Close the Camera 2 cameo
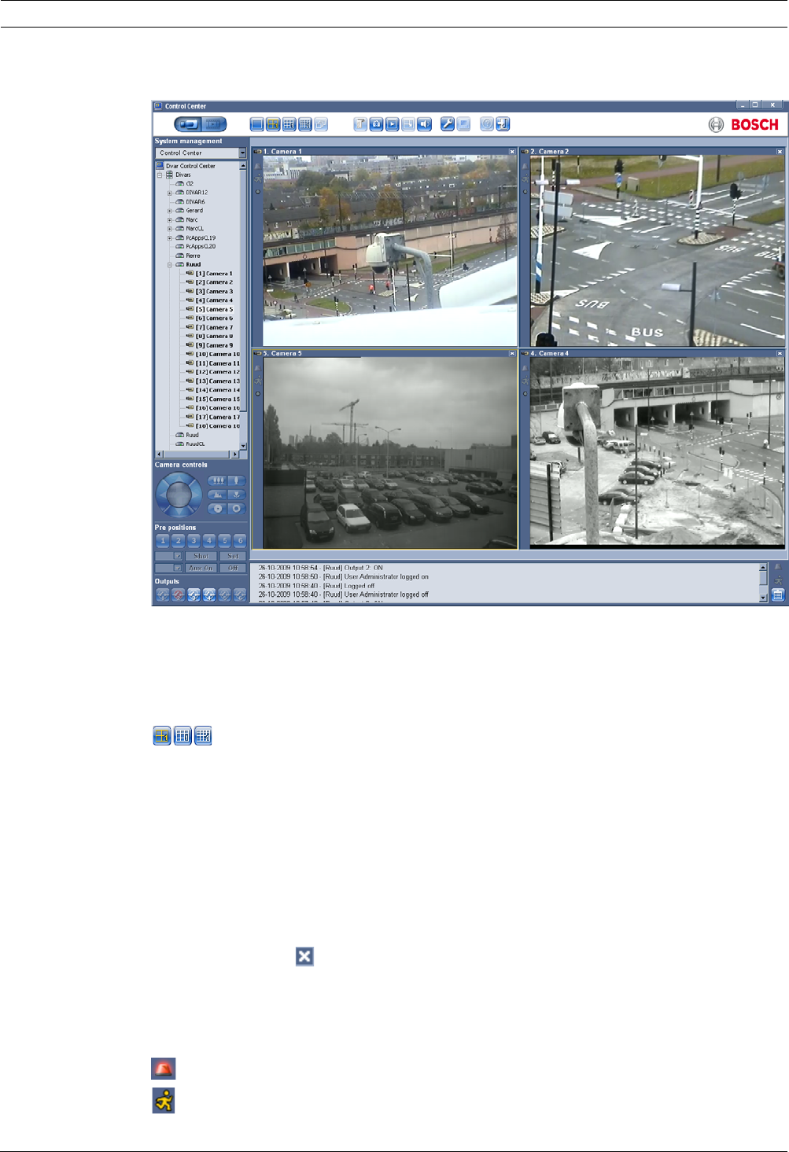 click(x=780, y=152)
